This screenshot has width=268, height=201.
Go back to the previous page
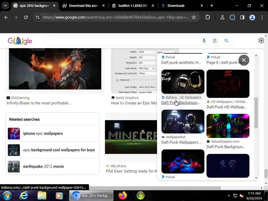coord(6,17)
